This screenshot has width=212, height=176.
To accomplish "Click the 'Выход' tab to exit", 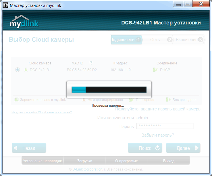I will [168, 161].
